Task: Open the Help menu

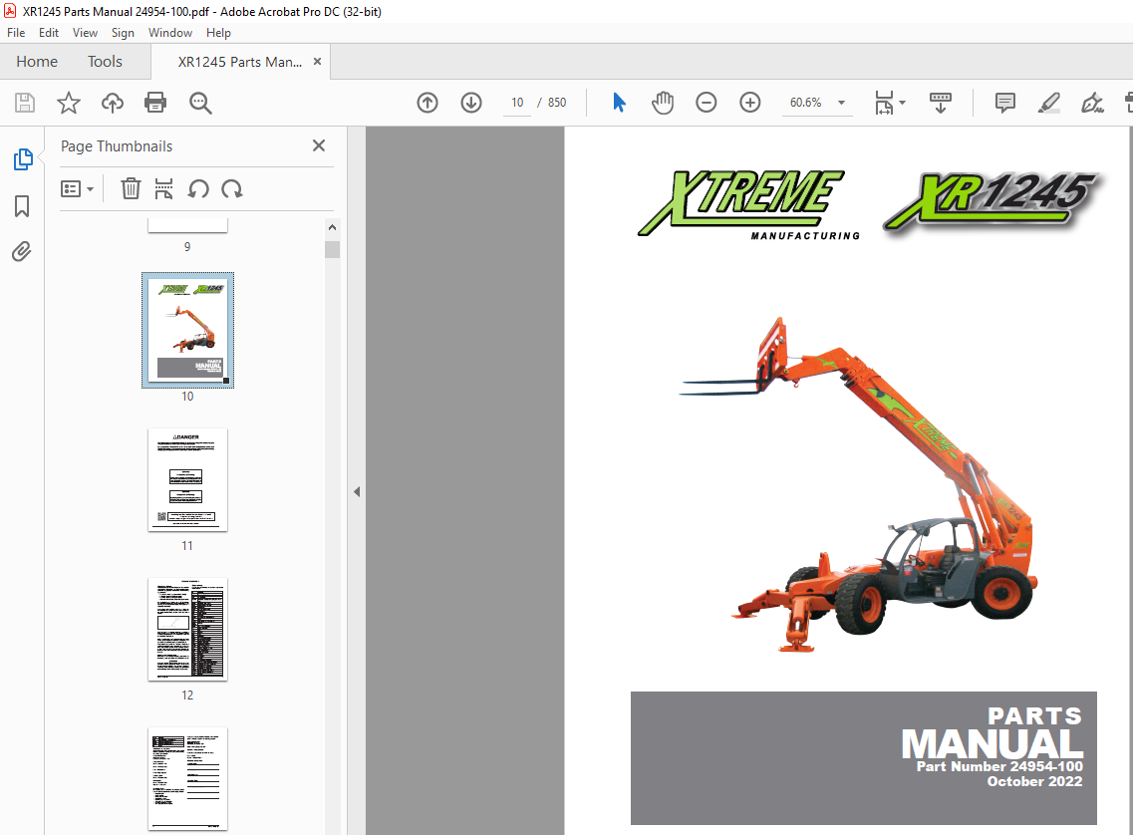Action: coord(218,33)
